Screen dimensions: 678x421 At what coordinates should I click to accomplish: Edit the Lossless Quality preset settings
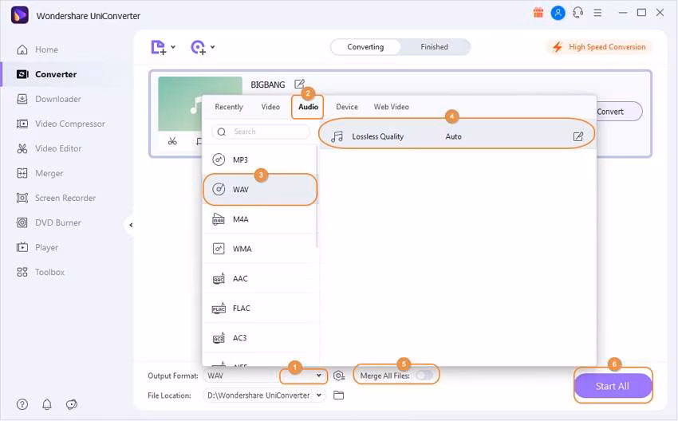coord(577,136)
